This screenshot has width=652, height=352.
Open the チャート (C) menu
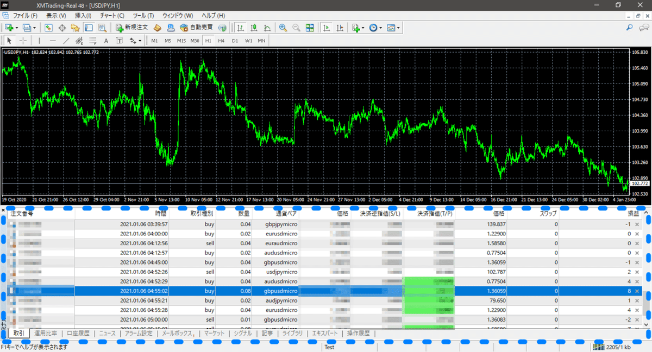pyautogui.click(x=112, y=16)
